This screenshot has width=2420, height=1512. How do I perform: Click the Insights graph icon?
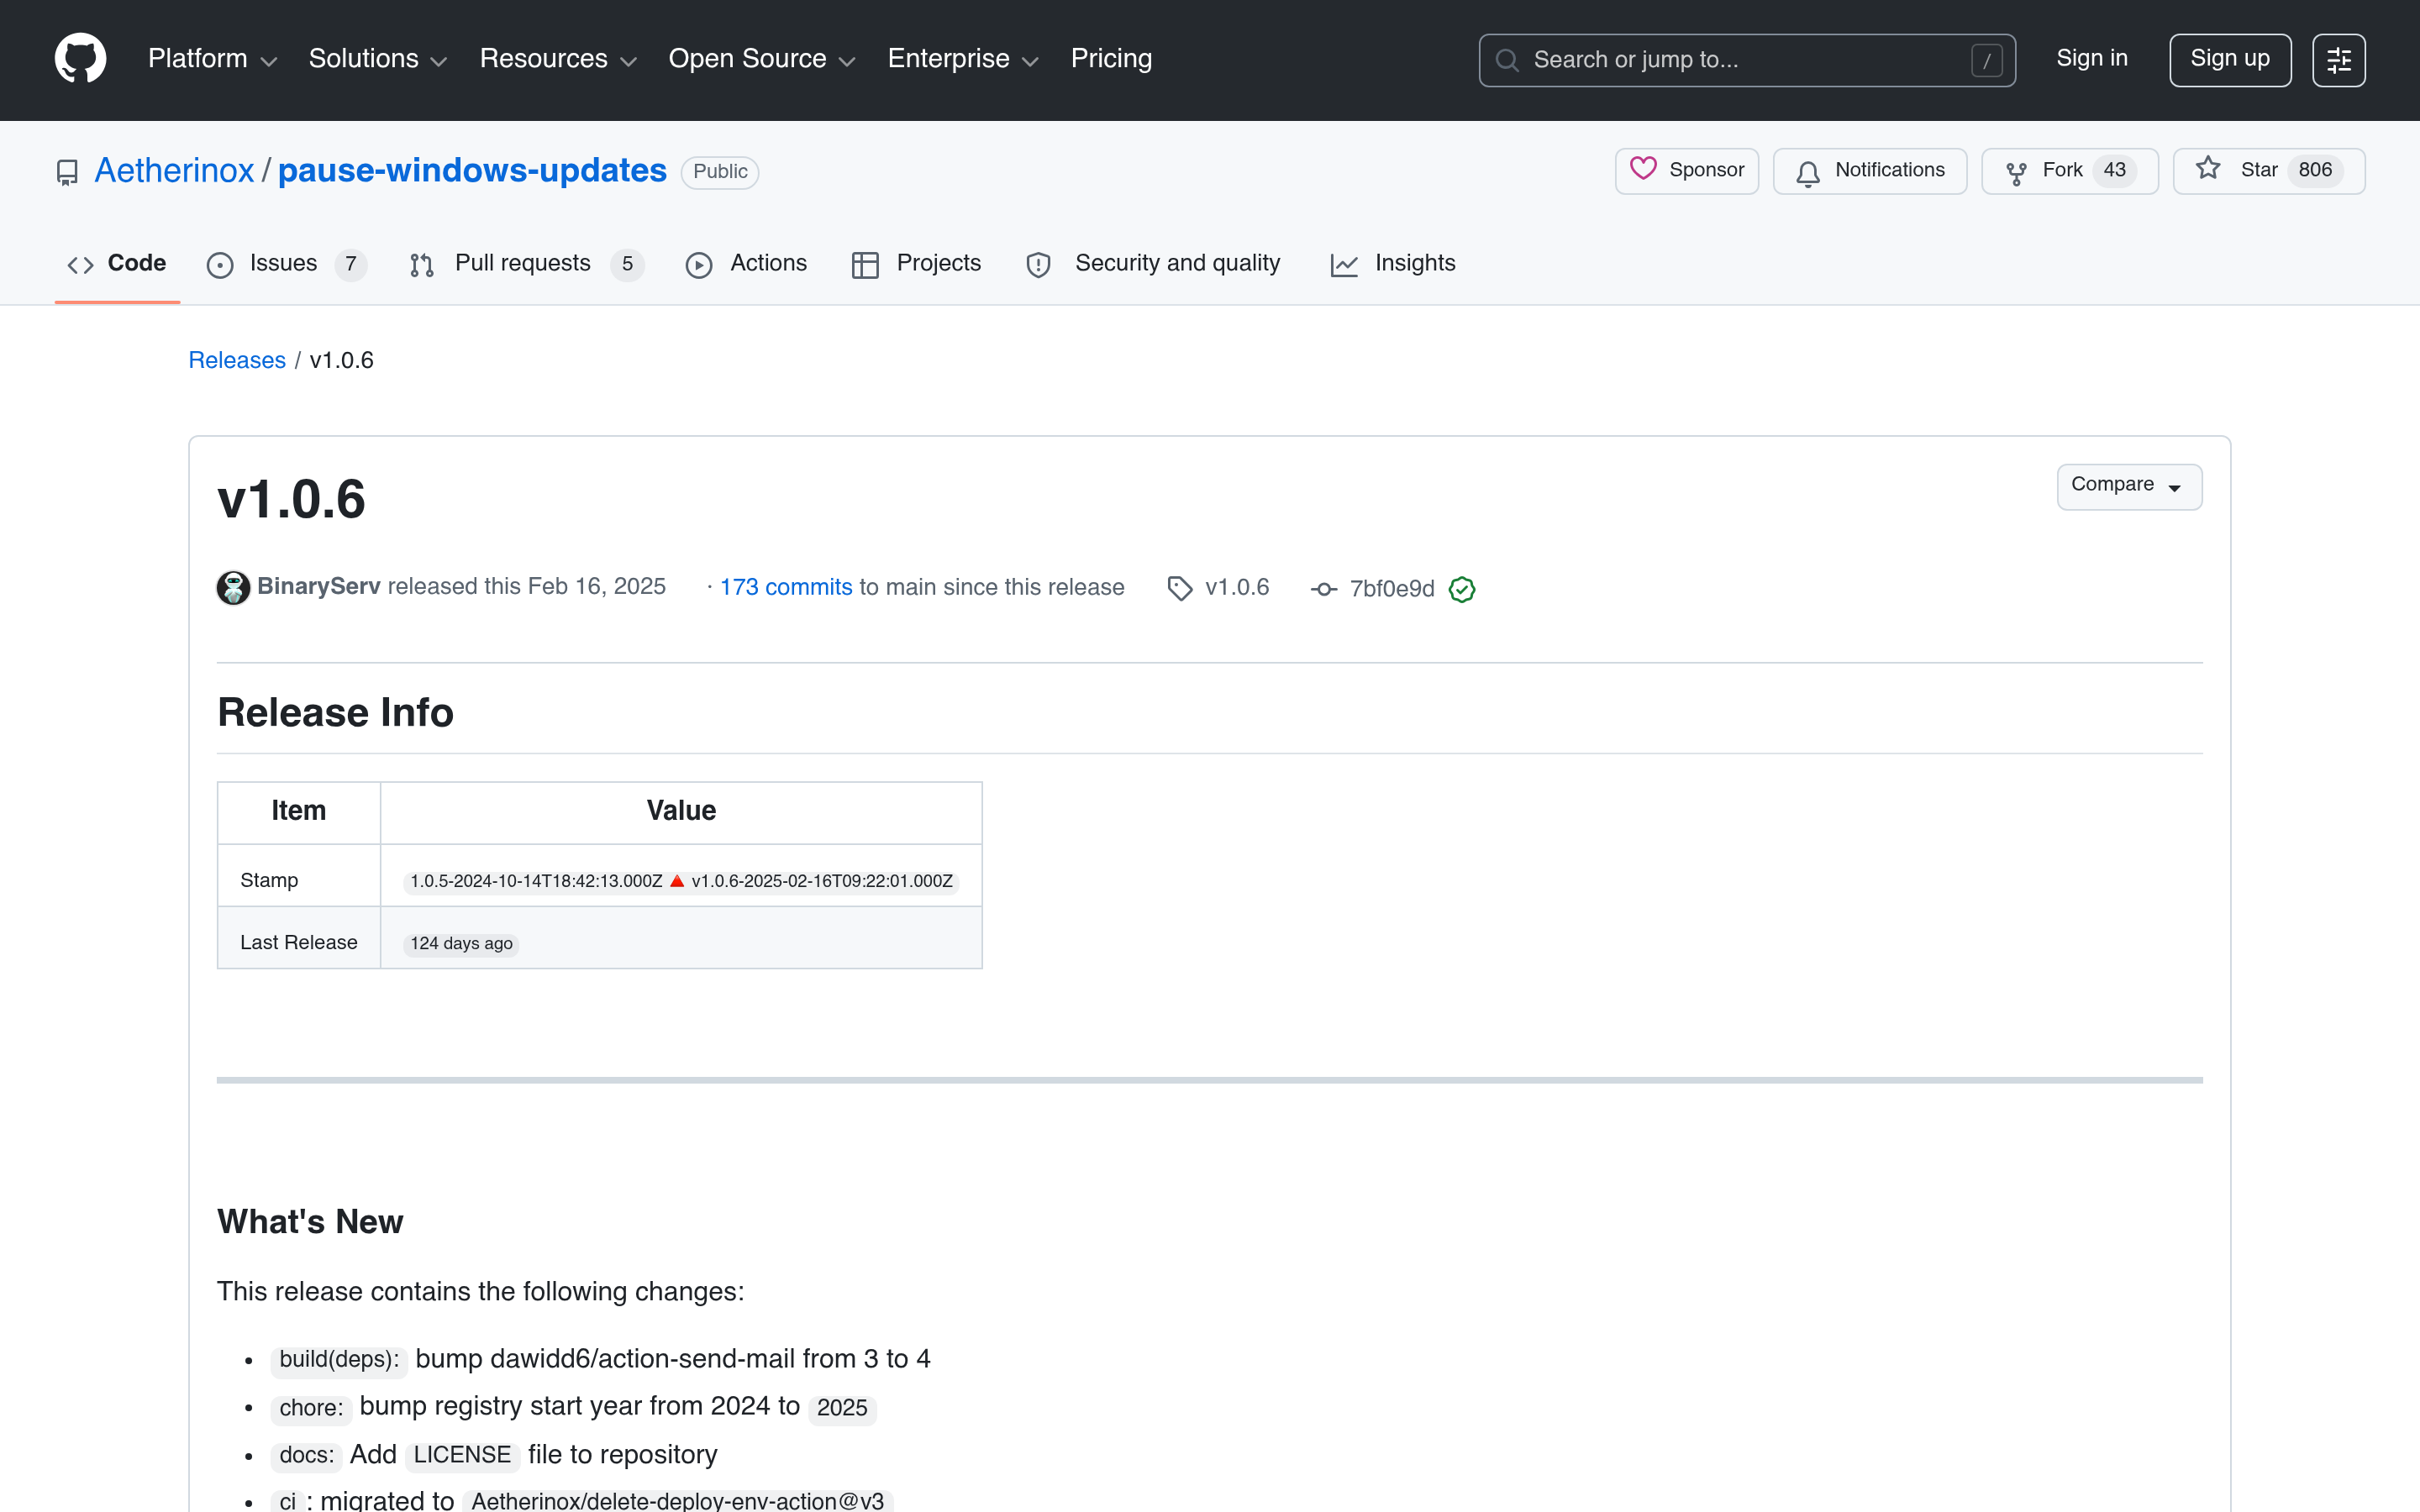[1343, 265]
